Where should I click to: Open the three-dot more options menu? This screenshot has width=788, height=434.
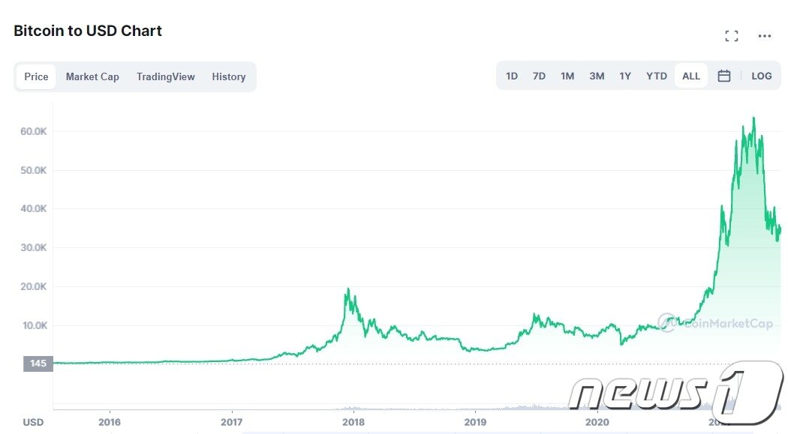point(765,36)
